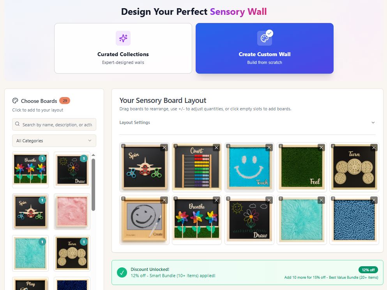Click the blue textured board in layout

[x=354, y=220]
